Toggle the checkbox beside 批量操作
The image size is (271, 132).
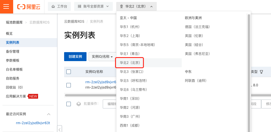click(69, 104)
